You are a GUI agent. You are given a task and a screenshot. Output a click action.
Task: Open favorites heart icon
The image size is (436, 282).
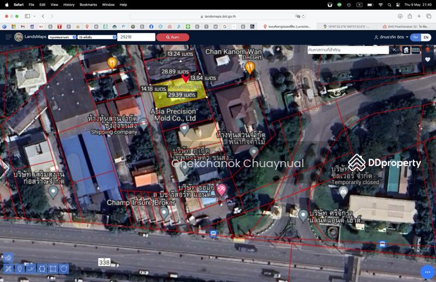pos(428,59)
